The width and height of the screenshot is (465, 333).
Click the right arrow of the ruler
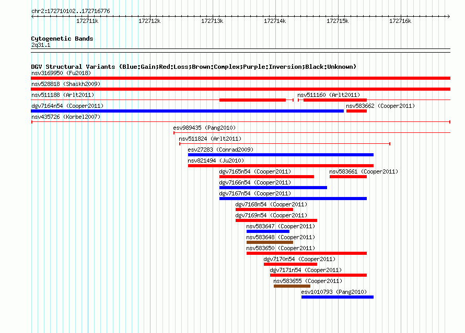pyautogui.click(x=449, y=16)
